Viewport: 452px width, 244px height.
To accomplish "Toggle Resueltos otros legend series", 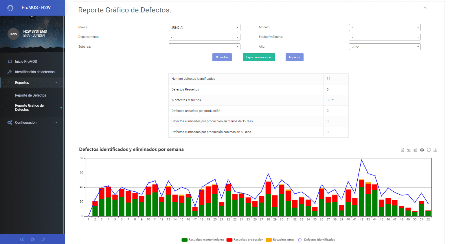I will pos(280,240).
